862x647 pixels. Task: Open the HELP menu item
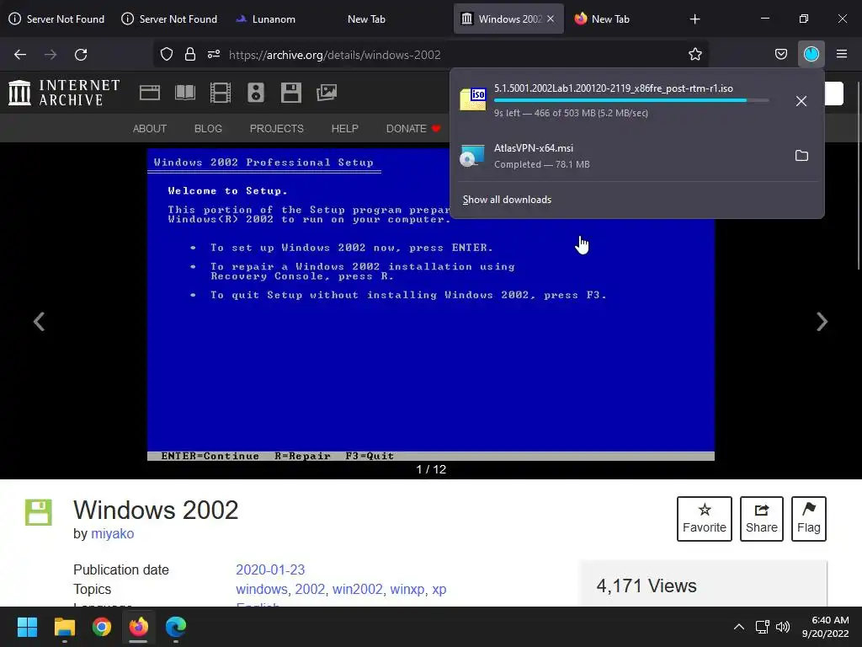tap(344, 128)
